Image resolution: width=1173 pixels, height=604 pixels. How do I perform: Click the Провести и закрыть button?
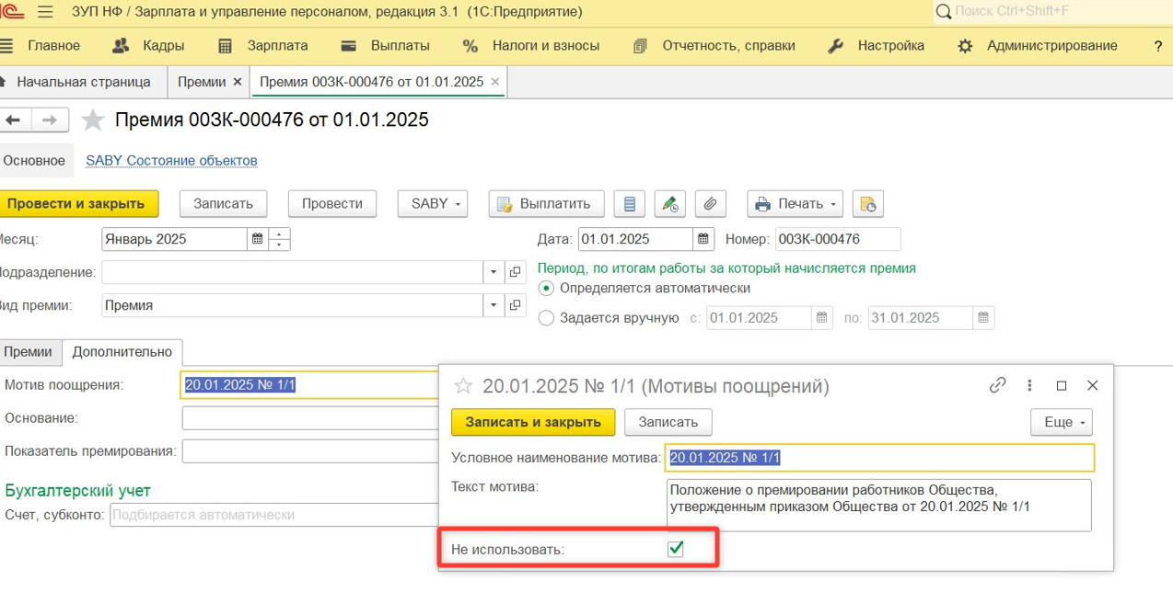pos(77,204)
